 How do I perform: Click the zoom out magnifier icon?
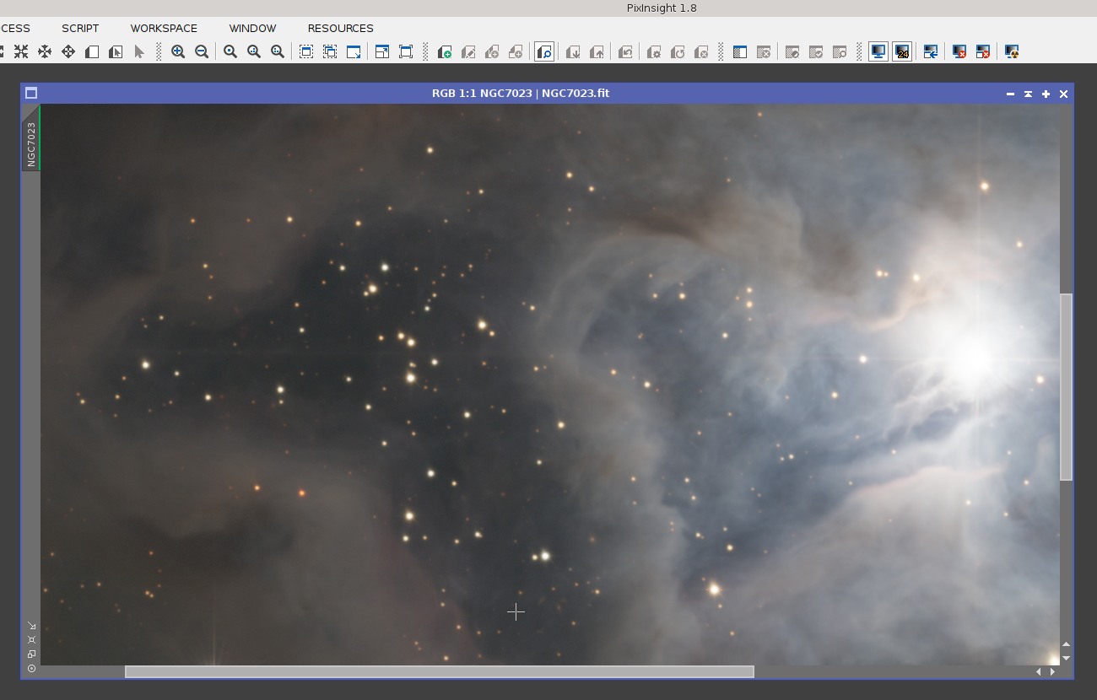point(202,51)
